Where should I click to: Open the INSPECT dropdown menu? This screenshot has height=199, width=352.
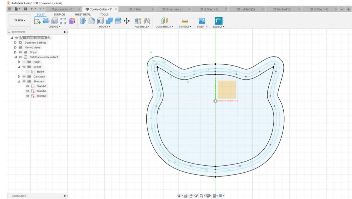coord(185,27)
